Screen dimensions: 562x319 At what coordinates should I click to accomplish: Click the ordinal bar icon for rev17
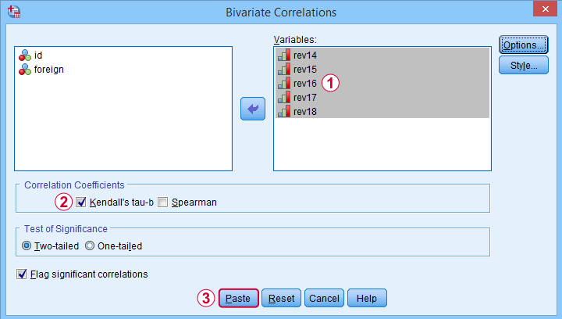click(284, 98)
